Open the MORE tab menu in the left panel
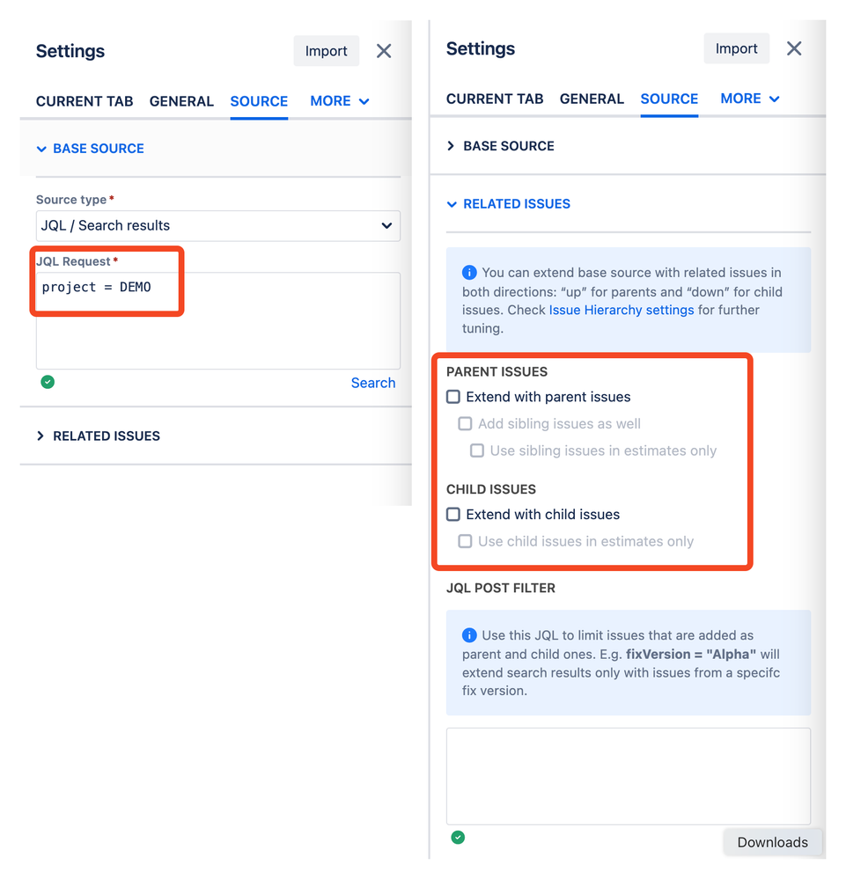The image size is (846, 879). pyautogui.click(x=340, y=101)
